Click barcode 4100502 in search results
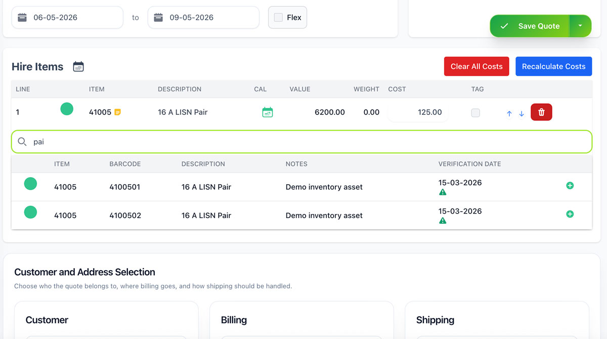Viewport: 607px width, 339px height. tap(125, 215)
